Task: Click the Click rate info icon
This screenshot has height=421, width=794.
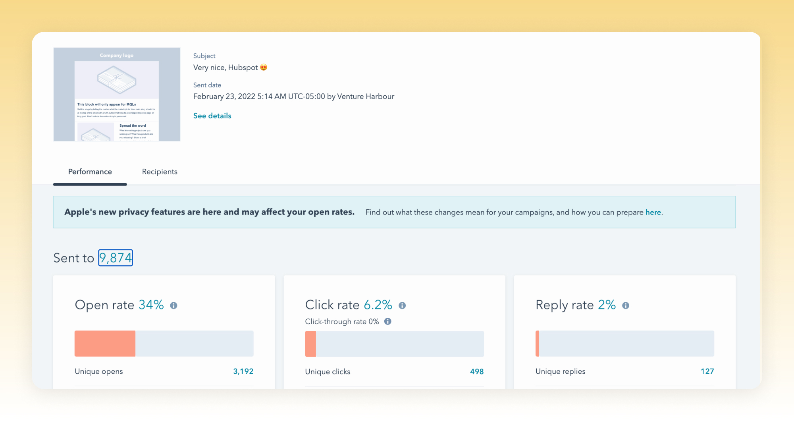Action: (x=402, y=305)
